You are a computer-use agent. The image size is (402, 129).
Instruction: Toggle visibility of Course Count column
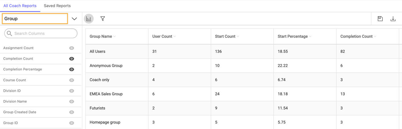pyautogui.click(x=72, y=80)
